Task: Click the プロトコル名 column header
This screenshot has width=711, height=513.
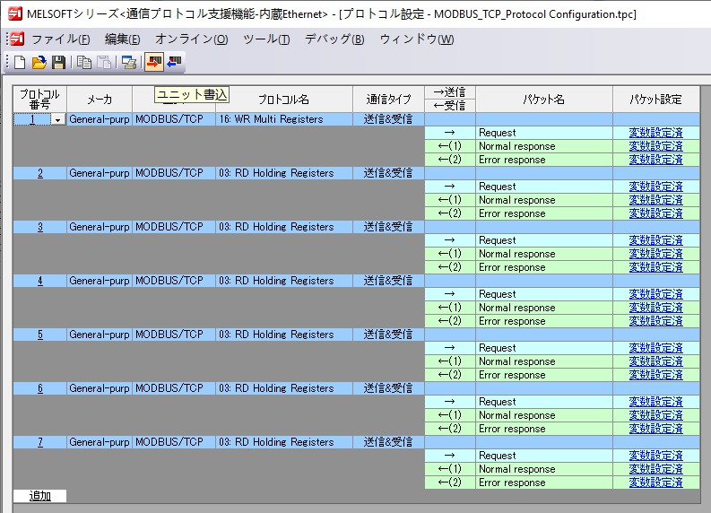Action: point(284,100)
